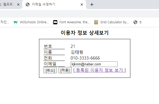Open a new browser tab with plus button
The height and width of the screenshot is (104, 159).
click(x=92, y=4)
